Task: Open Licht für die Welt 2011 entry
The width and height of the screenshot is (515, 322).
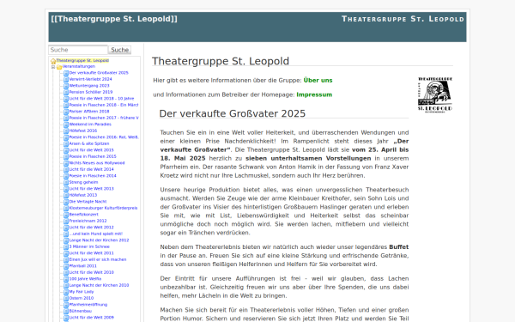Action: (91, 253)
